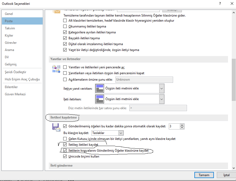Toggle Dijital olarak imzalanmış iletileri taşıma

[65, 44]
